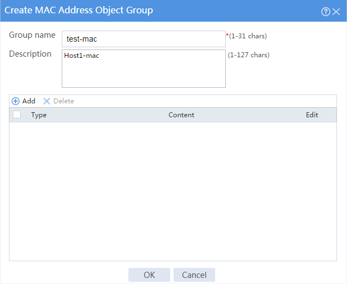The width and height of the screenshot is (347, 284).
Task: Click the blue plus circle Add icon
Action: point(16,101)
